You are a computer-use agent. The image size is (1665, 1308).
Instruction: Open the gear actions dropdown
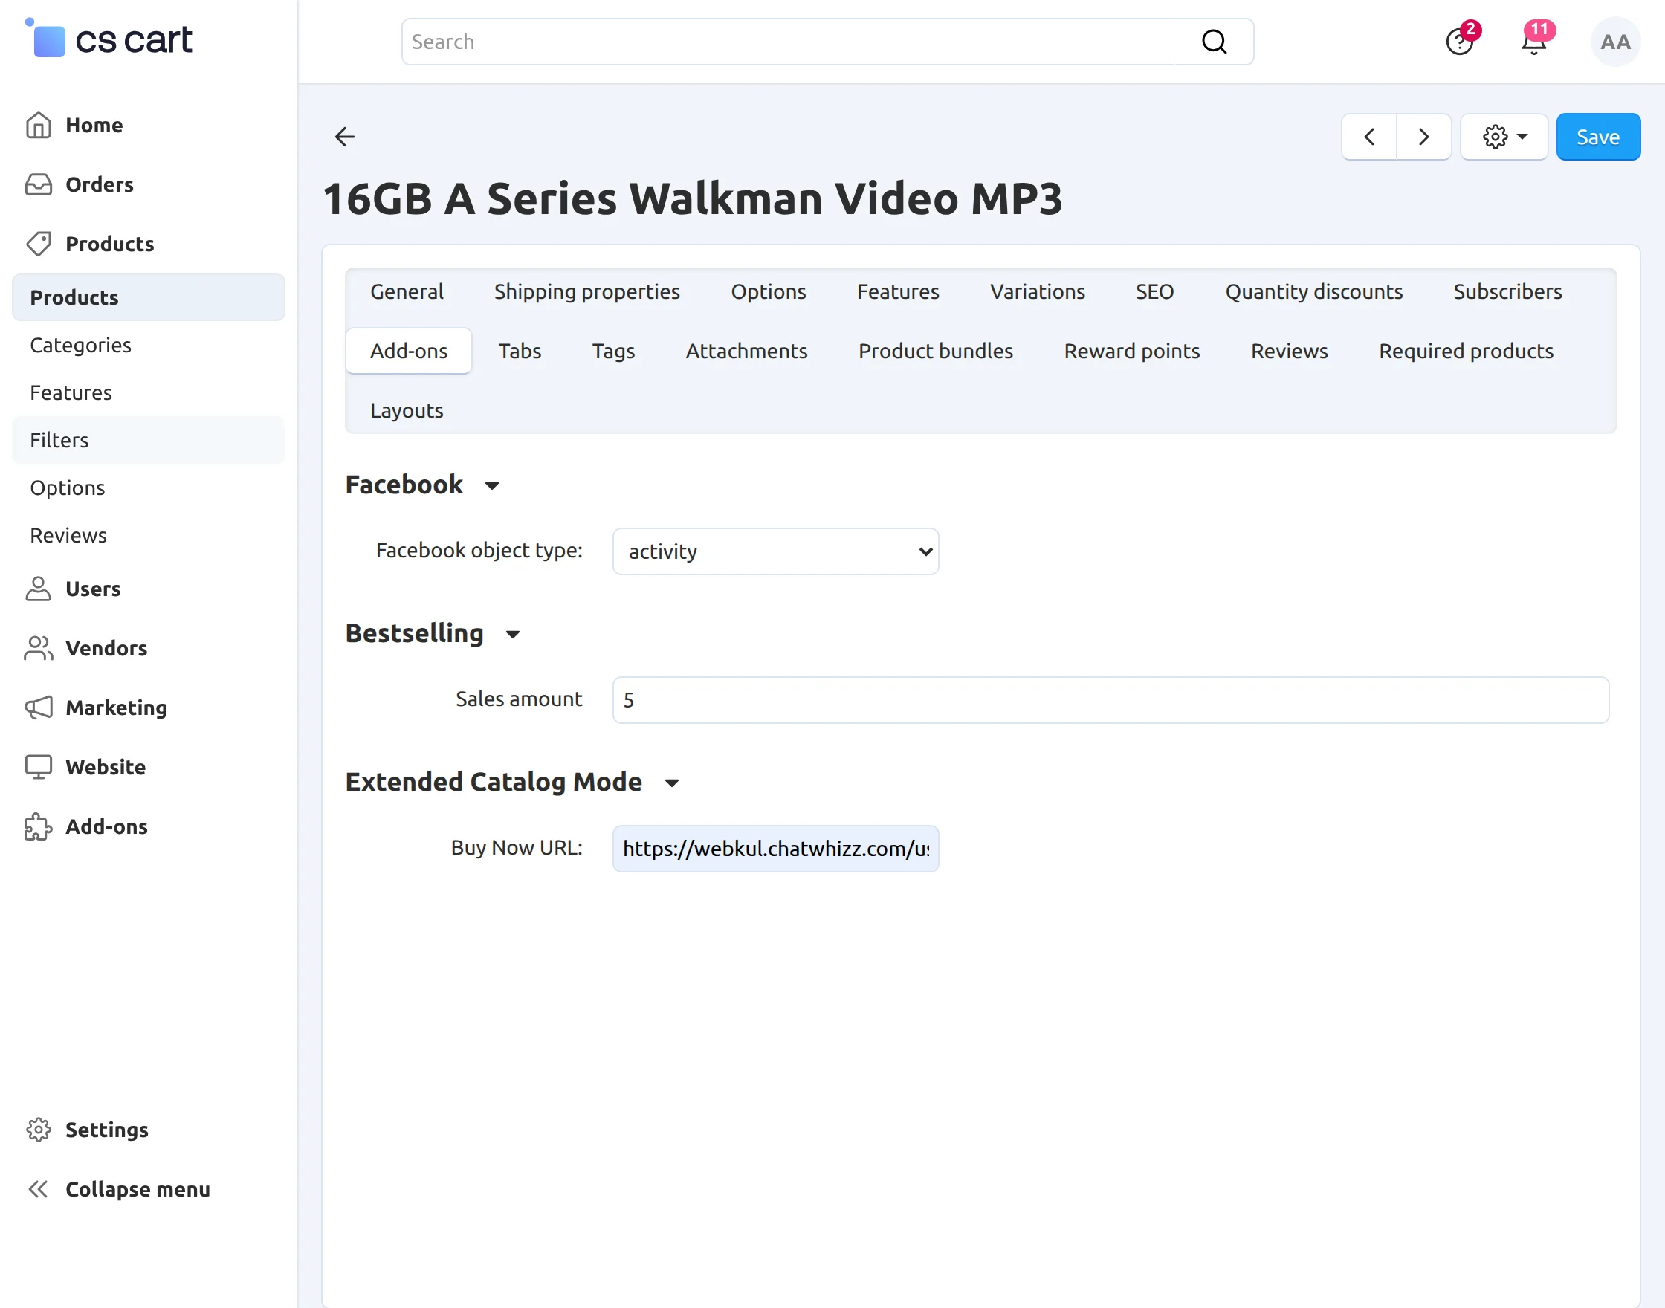coord(1504,136)
